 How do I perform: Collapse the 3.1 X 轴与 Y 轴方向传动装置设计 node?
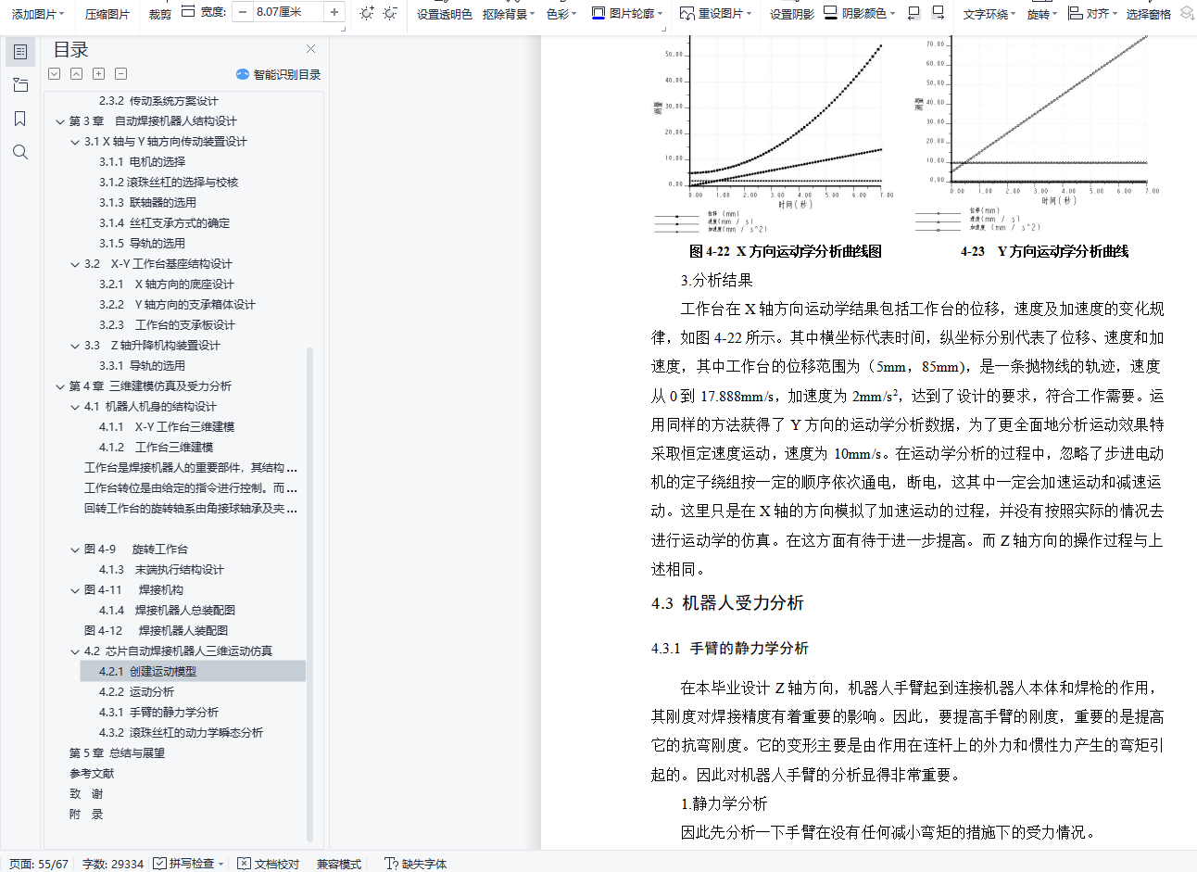coord(75,142)
